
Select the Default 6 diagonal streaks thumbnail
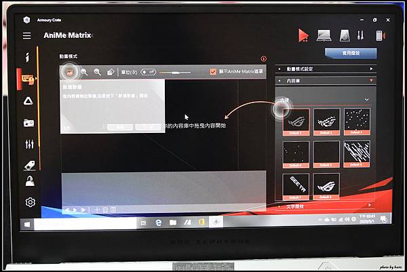(x=357, y=154)
